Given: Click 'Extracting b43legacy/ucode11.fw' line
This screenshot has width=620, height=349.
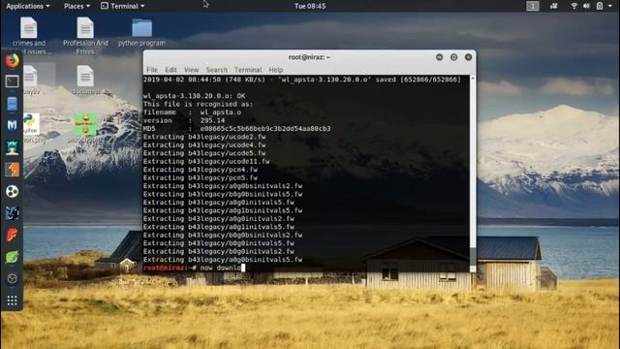Looking at the screenshot, I should pos(206,162).
